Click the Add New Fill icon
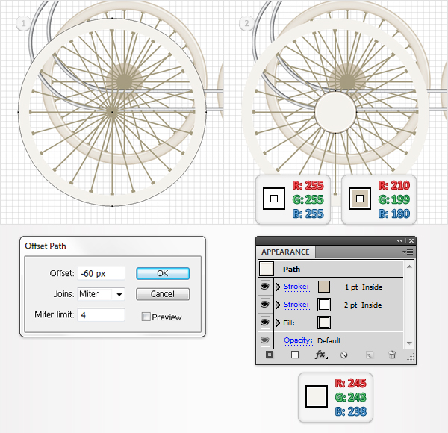448x433 pixels. (x=295, y=355)
